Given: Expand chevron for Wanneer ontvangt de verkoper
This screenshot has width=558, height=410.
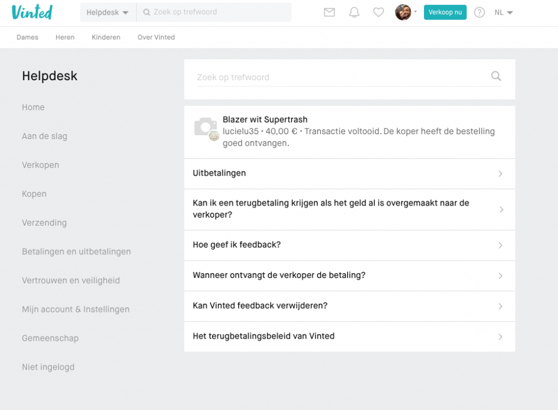Looking at the screenshot, I should [x=500, y=276].
